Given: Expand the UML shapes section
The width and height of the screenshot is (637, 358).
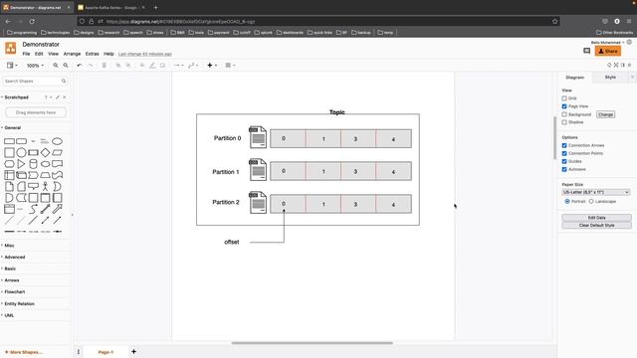Looking at the screenshot, I should tap(8, 315).
